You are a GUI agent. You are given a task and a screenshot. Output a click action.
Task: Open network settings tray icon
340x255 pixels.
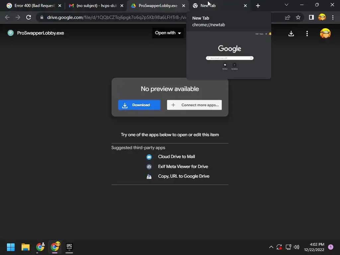click(288, 247)
